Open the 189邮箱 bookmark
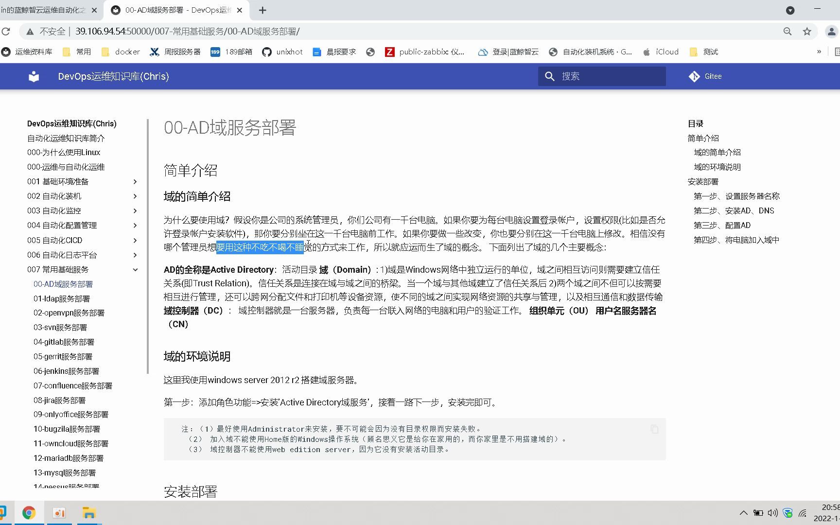This screenshot has height=525, width=840. pos(231,52)
